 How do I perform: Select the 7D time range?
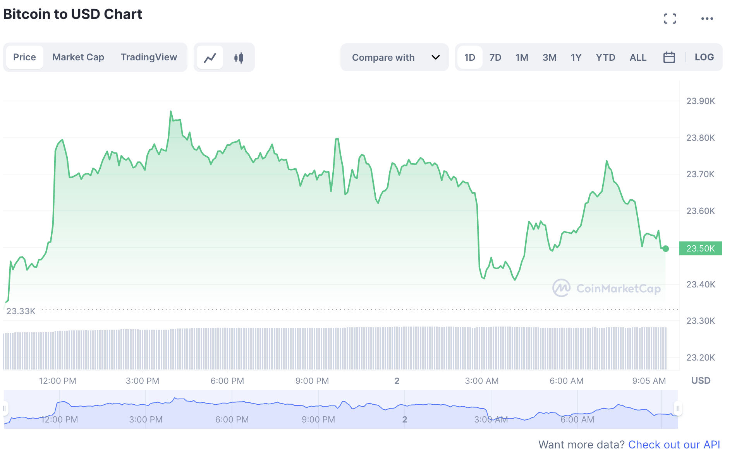495,57
